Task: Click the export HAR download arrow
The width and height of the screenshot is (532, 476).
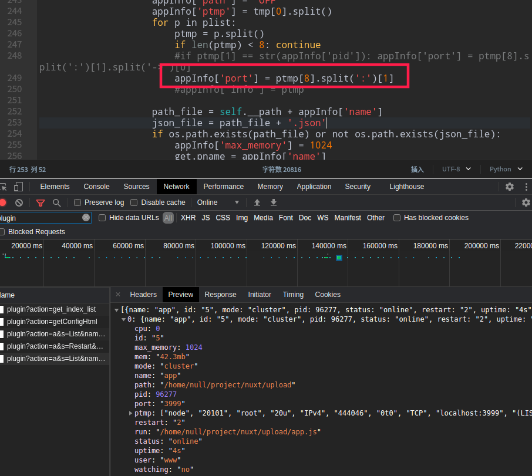Action: point(274,202)
